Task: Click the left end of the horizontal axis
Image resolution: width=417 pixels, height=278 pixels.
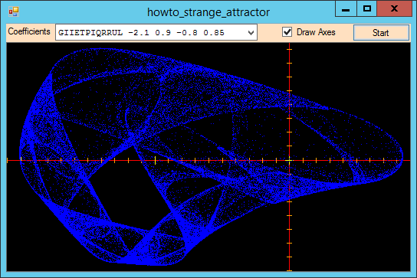Action: coord(8,160)
